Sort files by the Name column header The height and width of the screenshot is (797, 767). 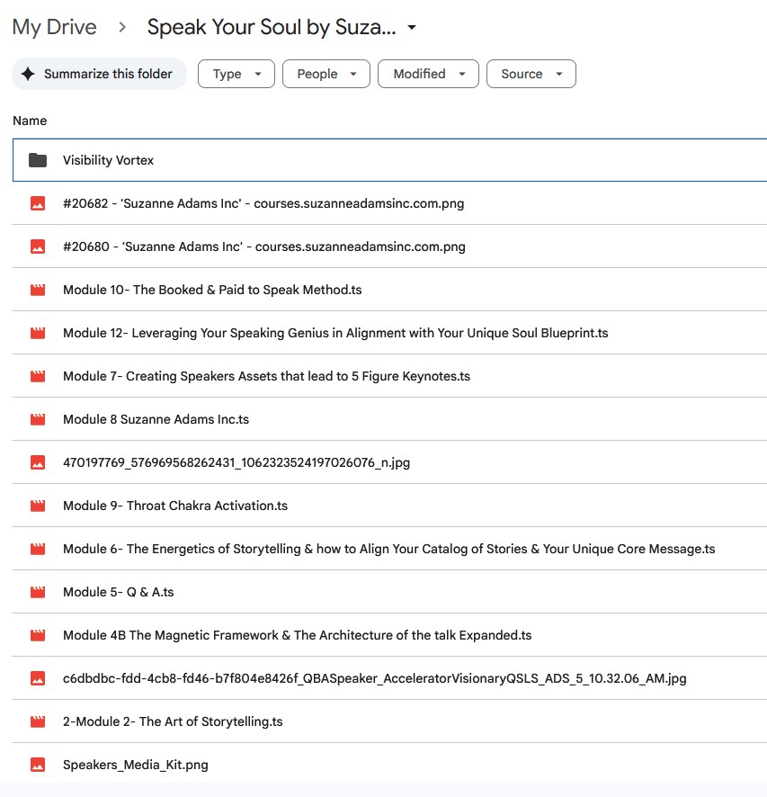point(30,121)
